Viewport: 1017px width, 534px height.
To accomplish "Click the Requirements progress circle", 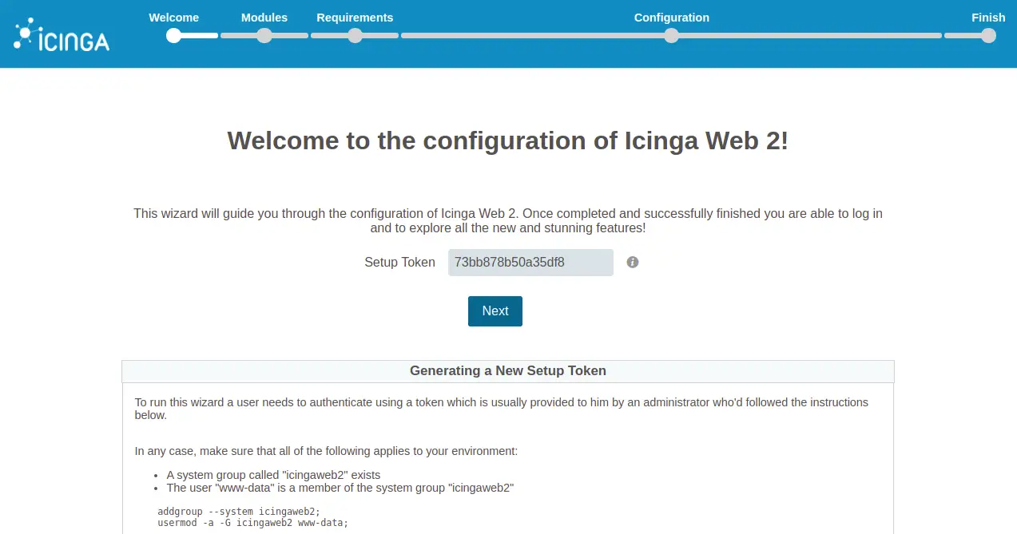I will (355, 35).
